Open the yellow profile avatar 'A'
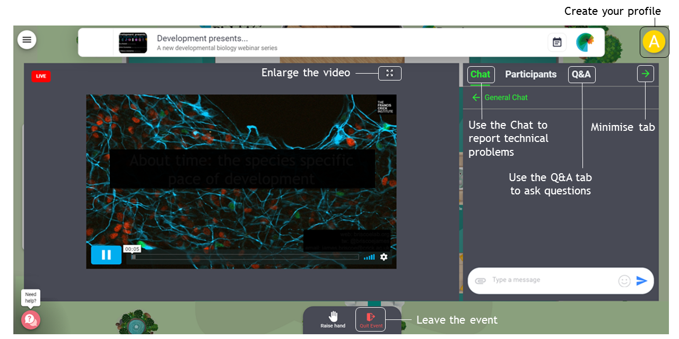The height and width of the screenshot is (339, 679). point(654,42)
